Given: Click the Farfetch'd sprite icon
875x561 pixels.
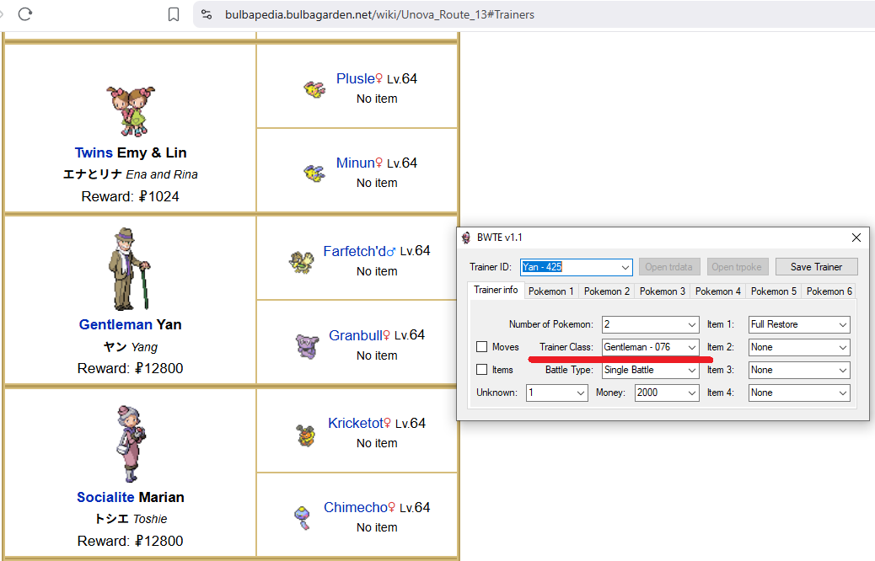Looking at the screenshot, I should coord(300,262).
